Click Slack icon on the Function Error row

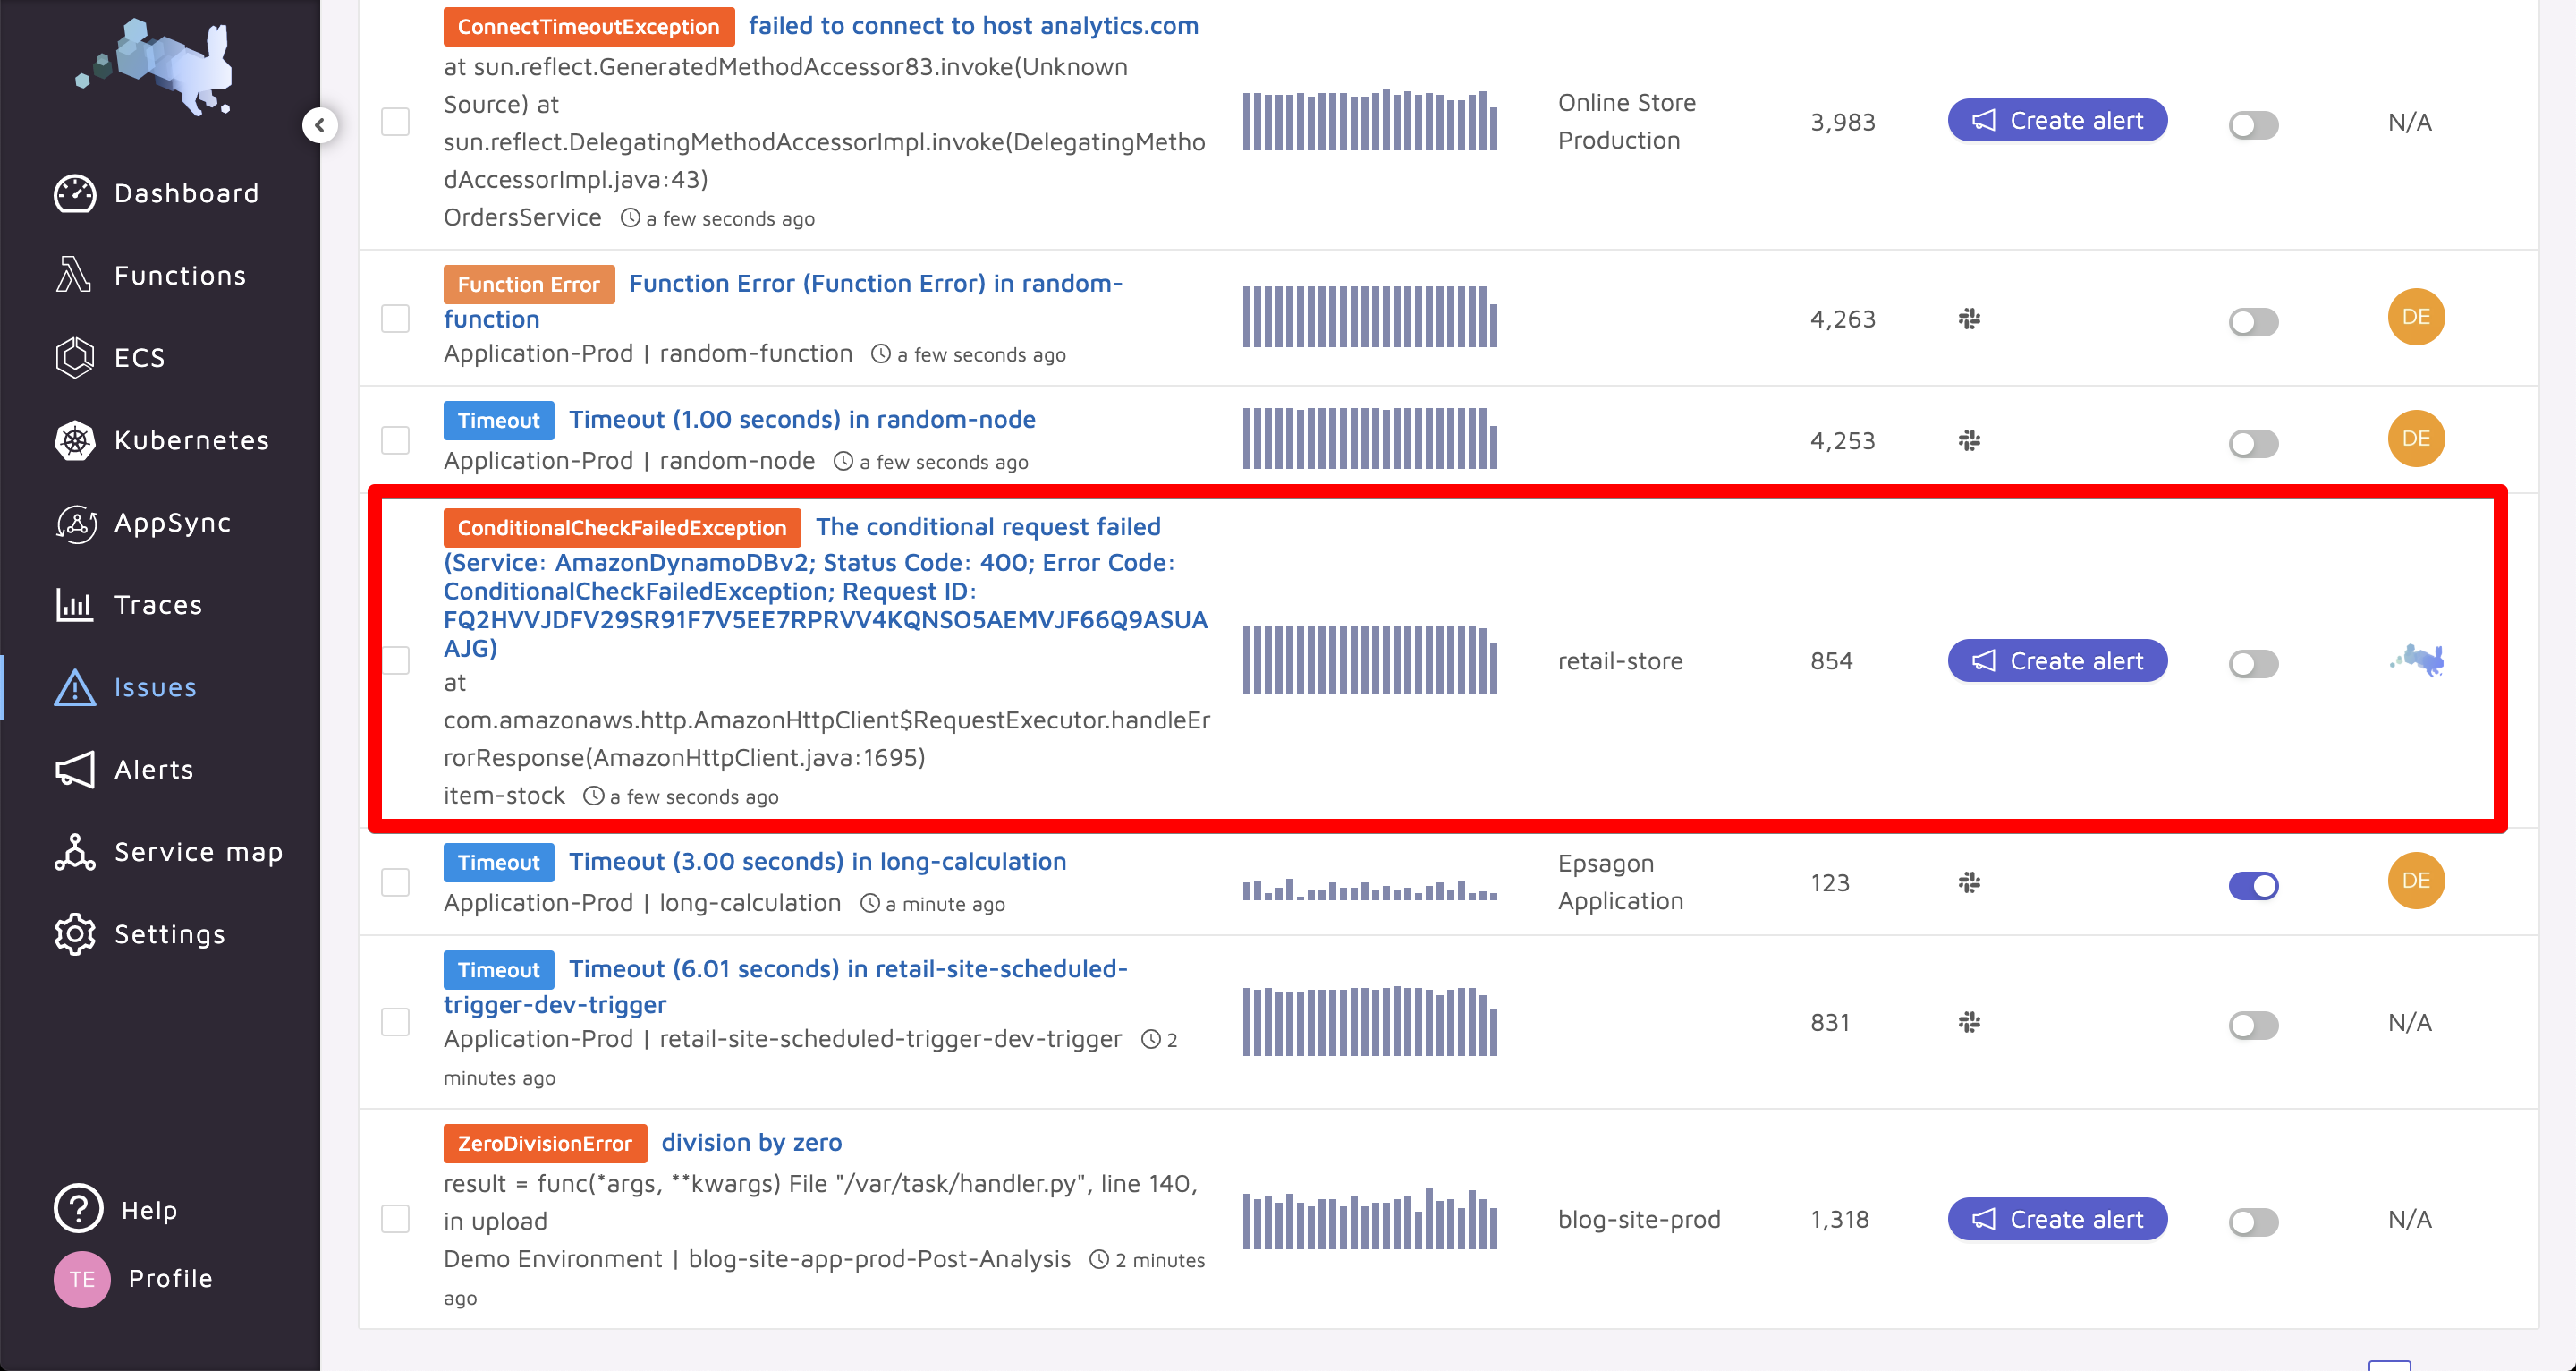click(1969, 319)
